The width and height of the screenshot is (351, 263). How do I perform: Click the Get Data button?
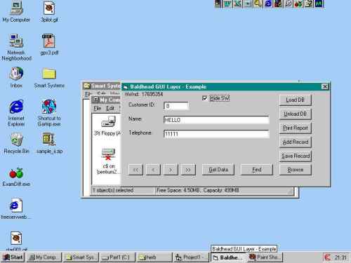(x=218, y=170)
